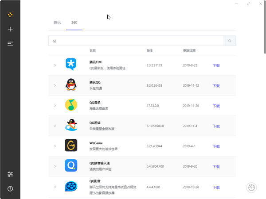Expand the QQ音乐 row chevron

point(55,106)
